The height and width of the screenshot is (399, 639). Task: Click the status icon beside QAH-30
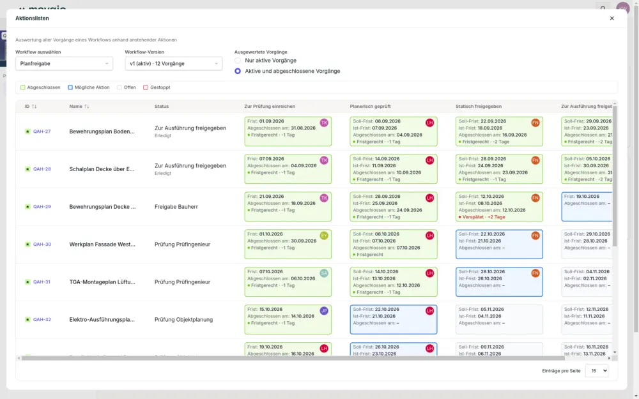pyautogui.click(x=27, y=245)
